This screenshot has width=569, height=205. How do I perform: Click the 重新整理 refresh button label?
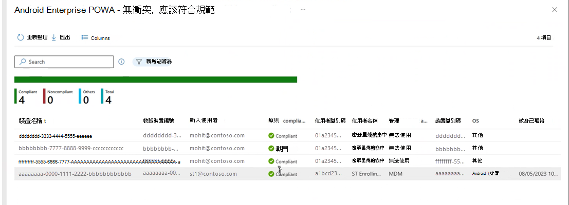37,37
